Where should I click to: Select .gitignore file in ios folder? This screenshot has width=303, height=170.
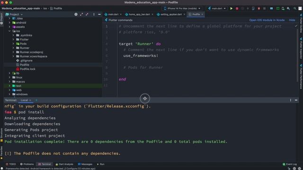26,60
